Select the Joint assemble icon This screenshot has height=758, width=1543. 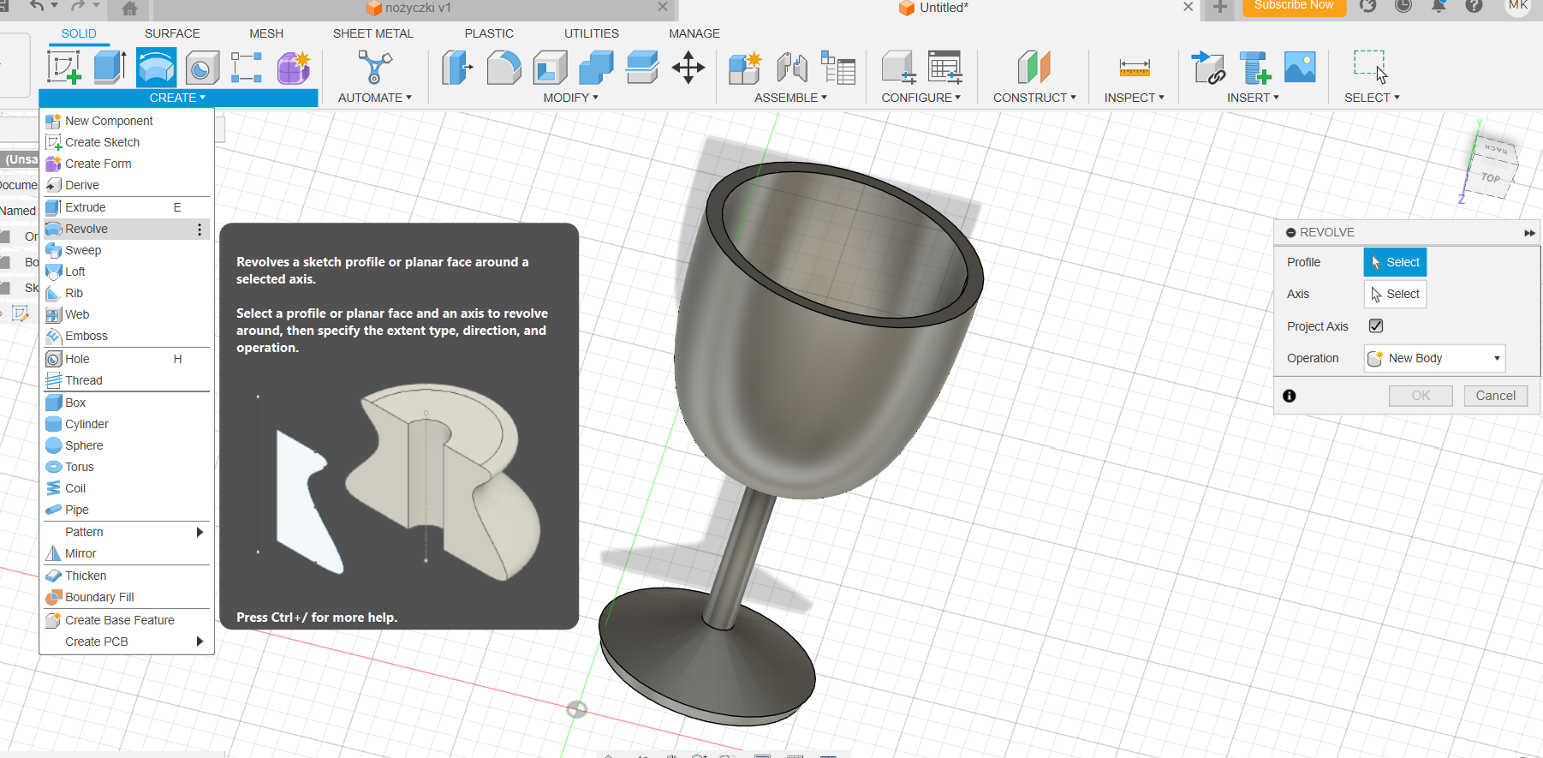(x=792, y=68)
